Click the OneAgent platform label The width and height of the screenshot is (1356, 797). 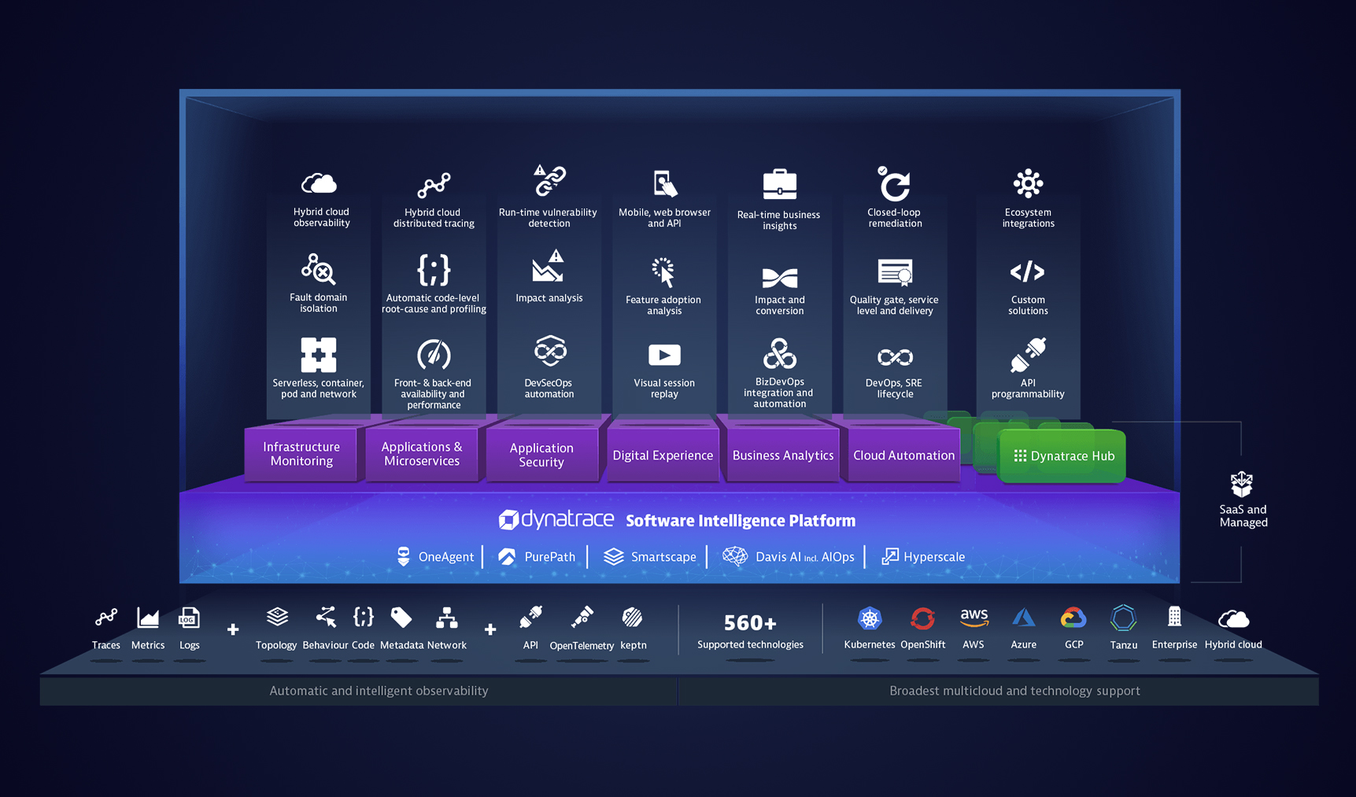(x=445, y=557)
